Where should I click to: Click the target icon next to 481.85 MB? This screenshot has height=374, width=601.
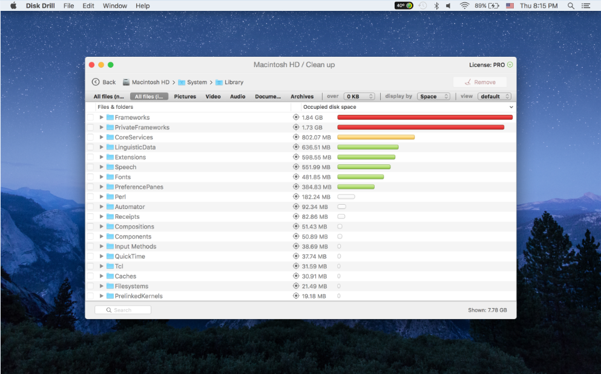(x=296, y=177)
